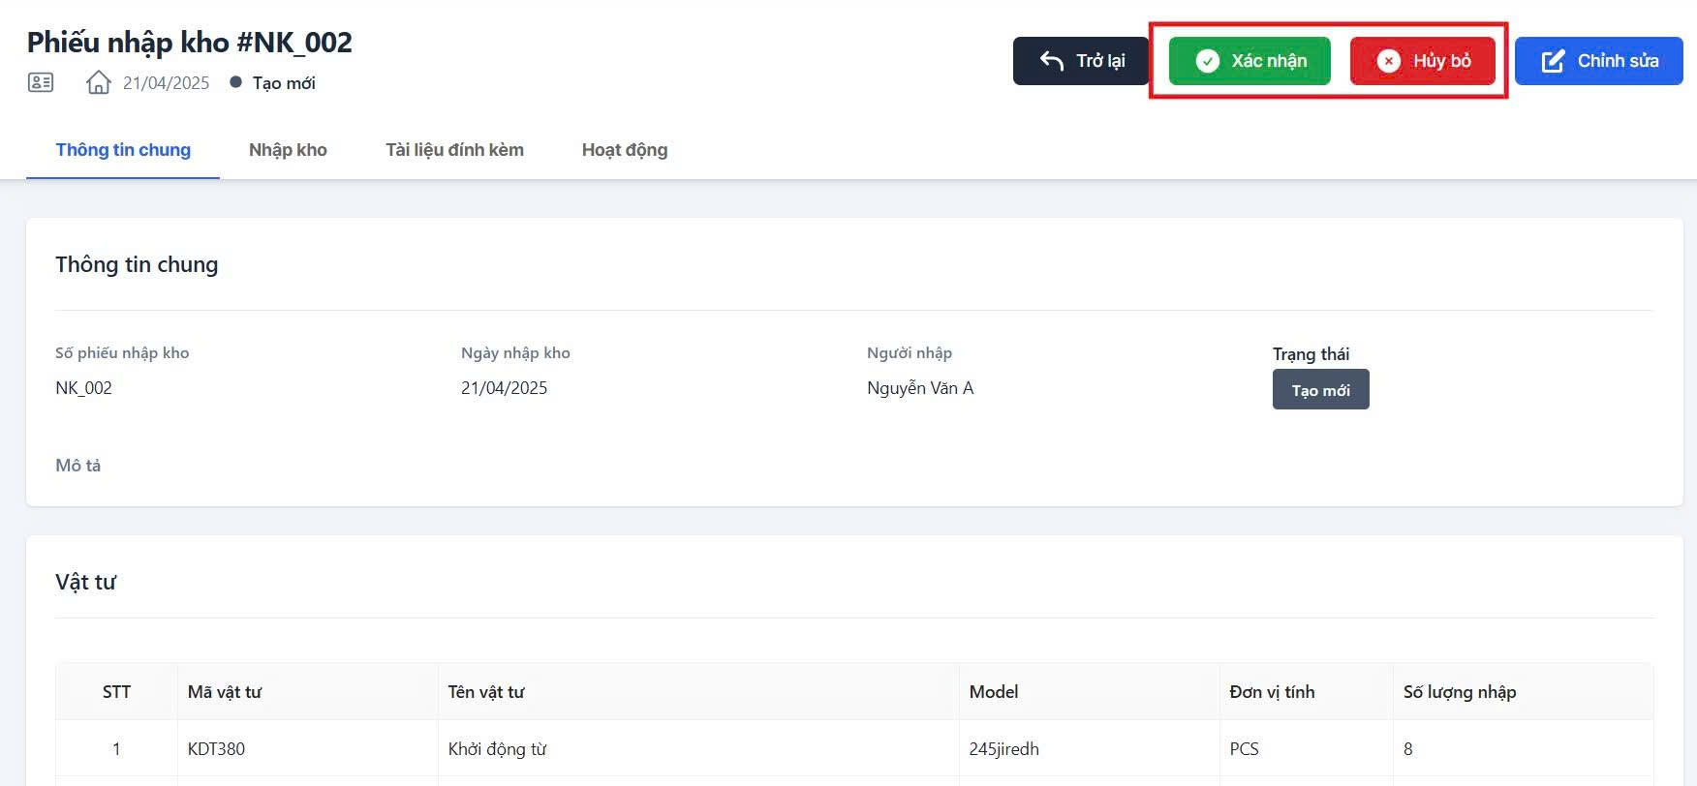The width and height of the screenshot is (1697, 786).
Task: Click the pencil edit icon in Chỉnh sửa
Action: point(1553,61)
